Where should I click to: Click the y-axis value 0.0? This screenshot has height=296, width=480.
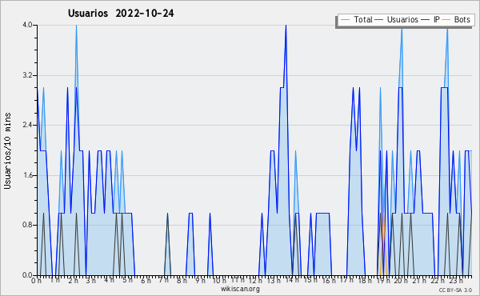click(x=28, y=275)
